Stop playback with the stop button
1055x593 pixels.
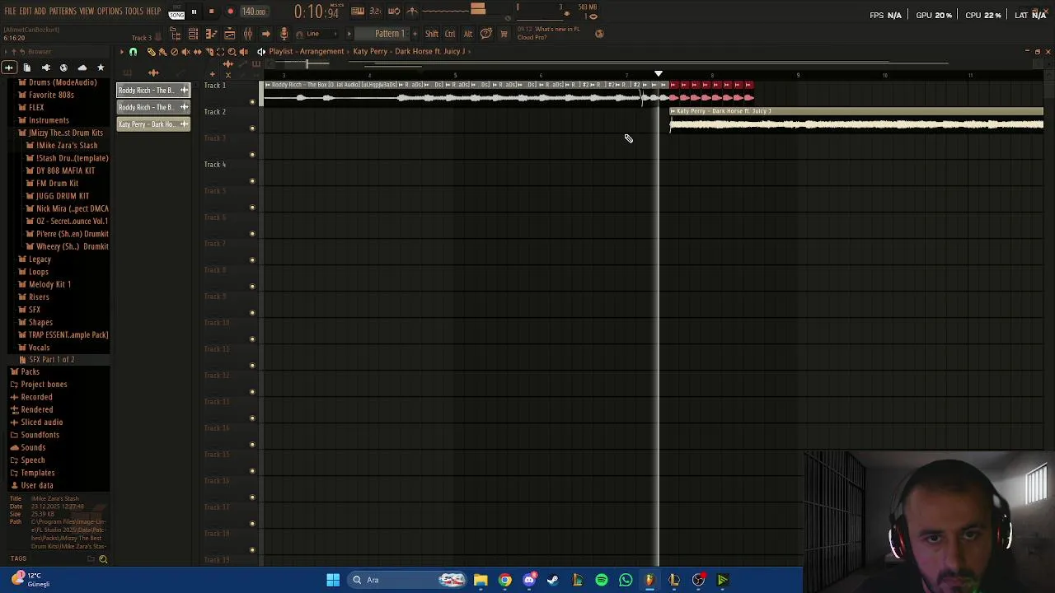211,12
